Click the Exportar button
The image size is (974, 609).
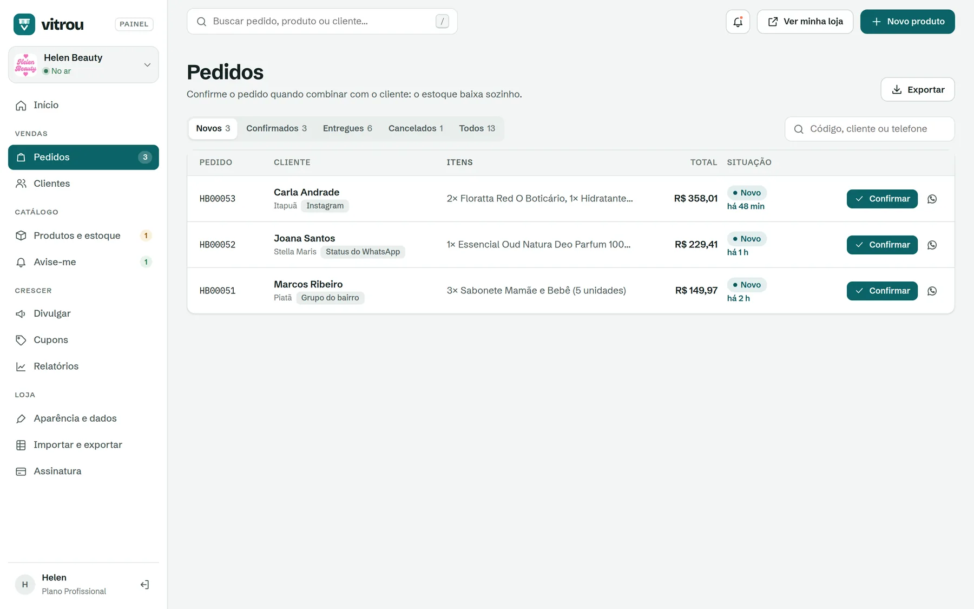click(918, 89)
